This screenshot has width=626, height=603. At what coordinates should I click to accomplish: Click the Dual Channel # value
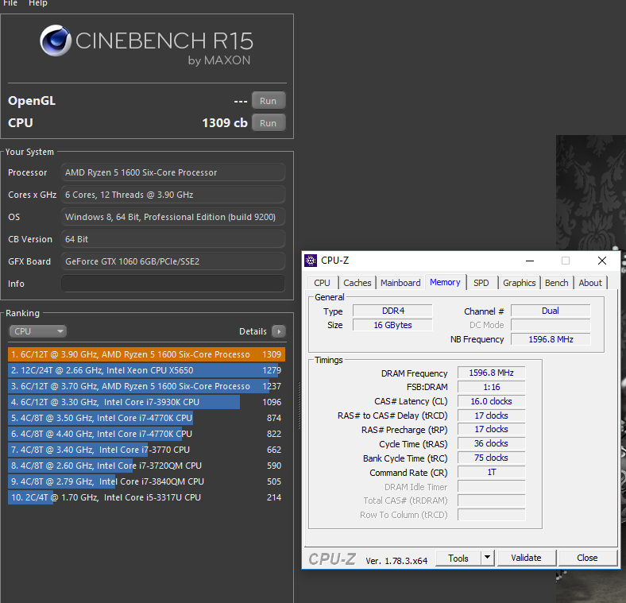(x=551, y=311)
